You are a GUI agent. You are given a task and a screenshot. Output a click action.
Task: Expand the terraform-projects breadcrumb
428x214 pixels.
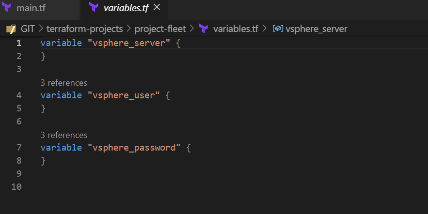point(84,29)
